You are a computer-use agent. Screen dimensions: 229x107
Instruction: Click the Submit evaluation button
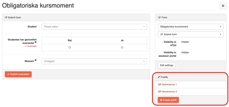pyautogui.click(x=18, y=74)
